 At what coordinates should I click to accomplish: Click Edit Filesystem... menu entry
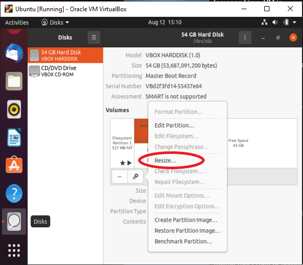[x=176, y=136]
